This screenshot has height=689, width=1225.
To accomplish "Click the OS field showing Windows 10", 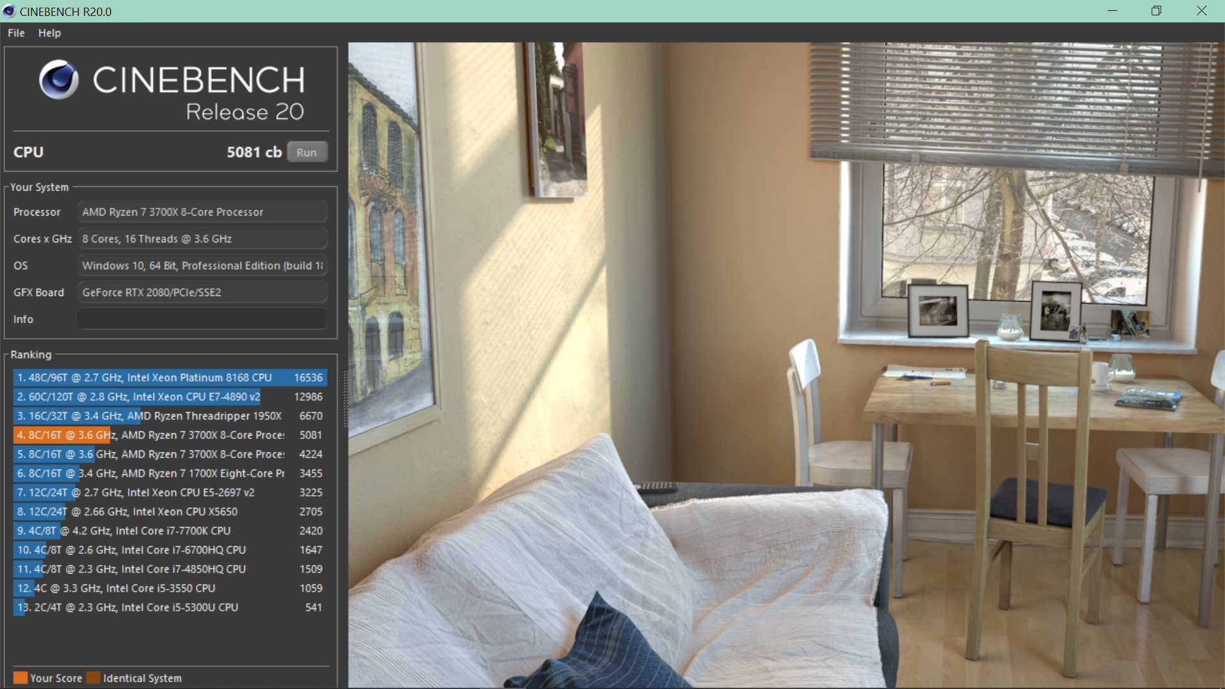I will pyautogui.click(x=202, y=265).
